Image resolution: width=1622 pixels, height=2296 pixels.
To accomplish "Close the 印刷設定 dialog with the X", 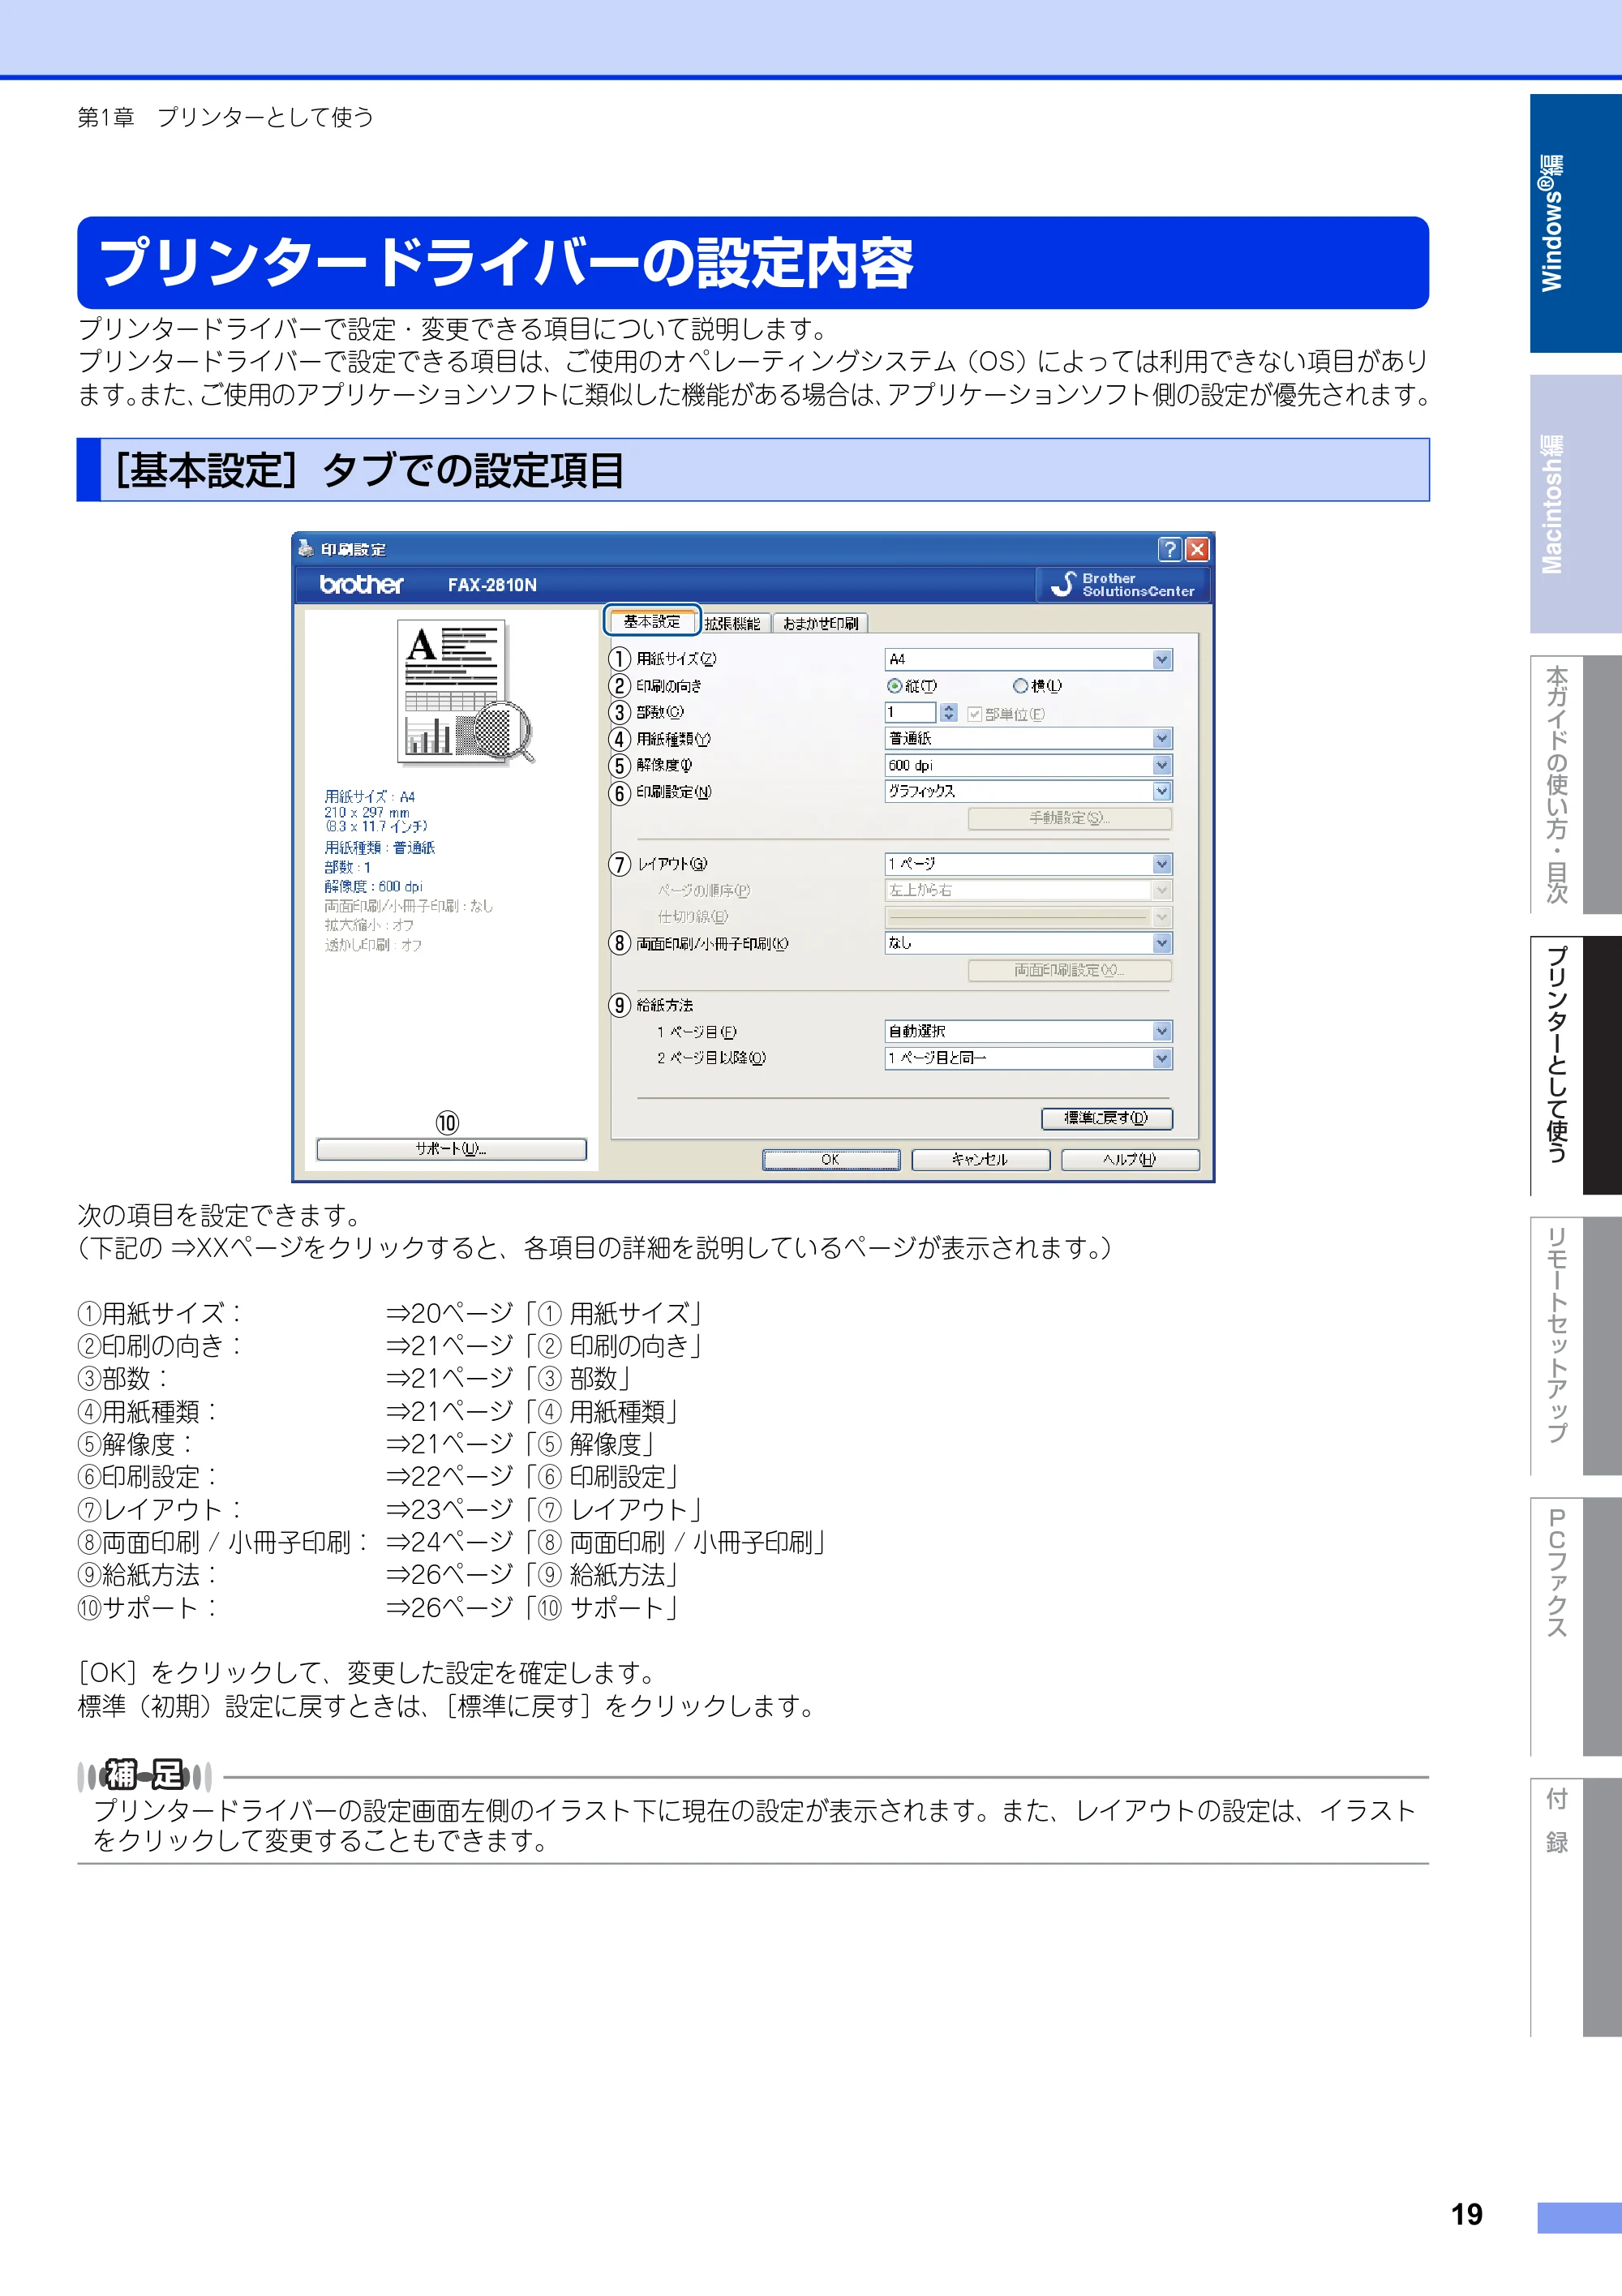I will coord(1197,549).
